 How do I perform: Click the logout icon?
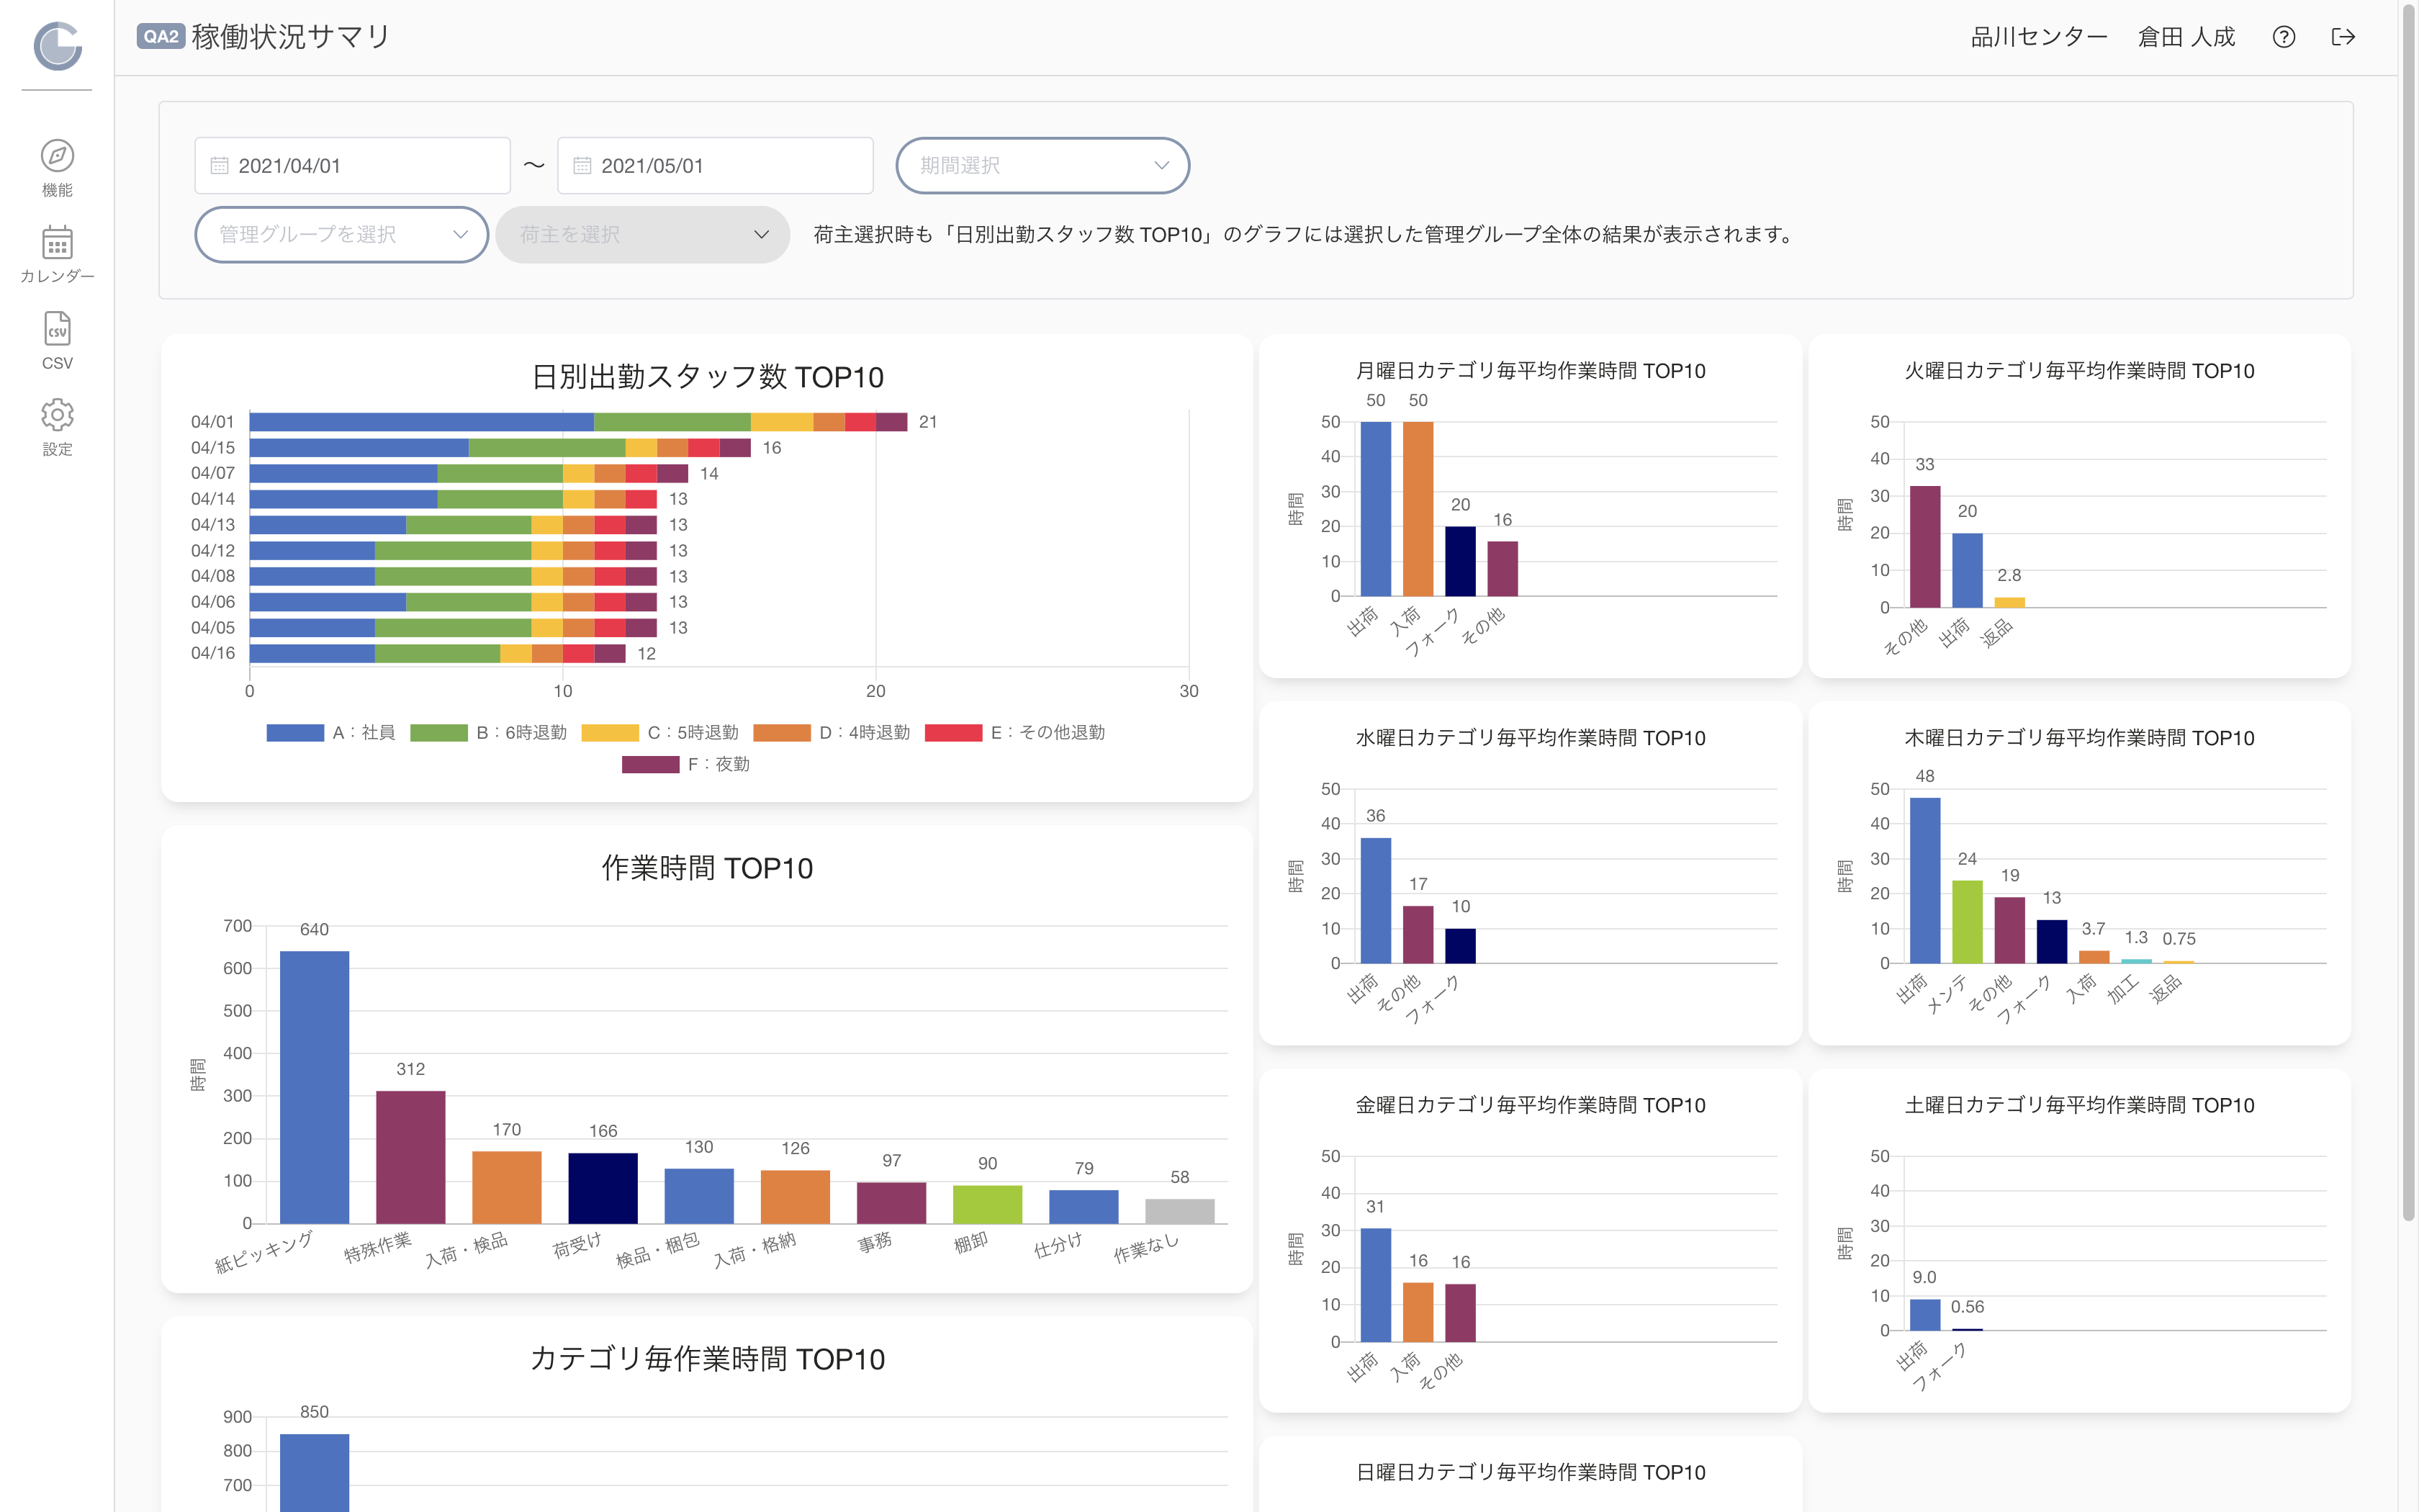pyautogui.click(x=2343, y=37)
